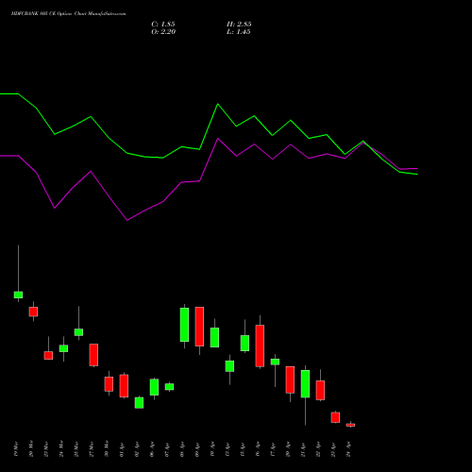Click the 09 Apr date label

(x=197, y=449)
